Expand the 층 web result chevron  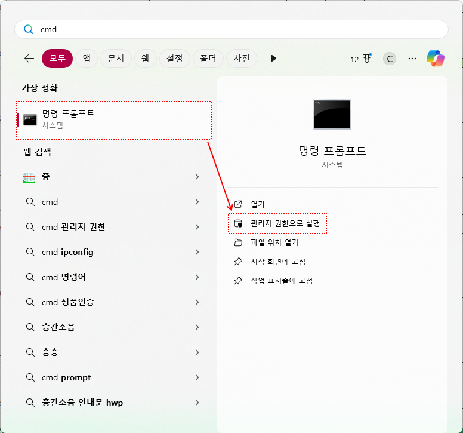[197, 177]
